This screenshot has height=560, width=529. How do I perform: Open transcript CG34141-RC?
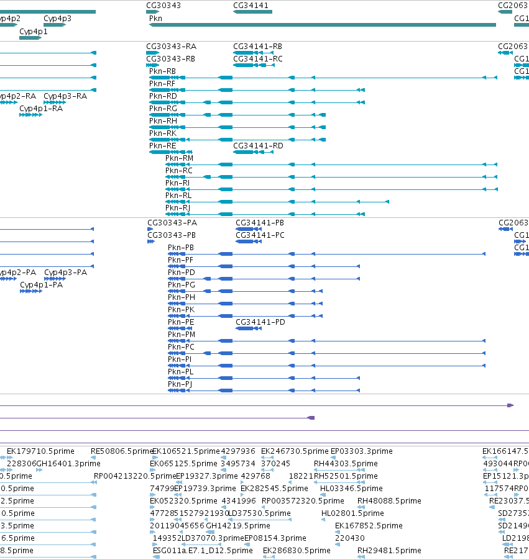pyautogui.click(x=258, y=59)
